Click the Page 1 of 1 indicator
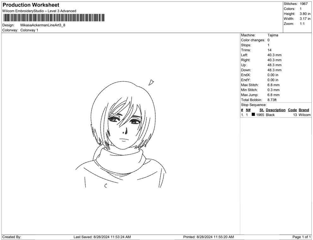This screenshot has height=240, width=313. tap(301, 237)
